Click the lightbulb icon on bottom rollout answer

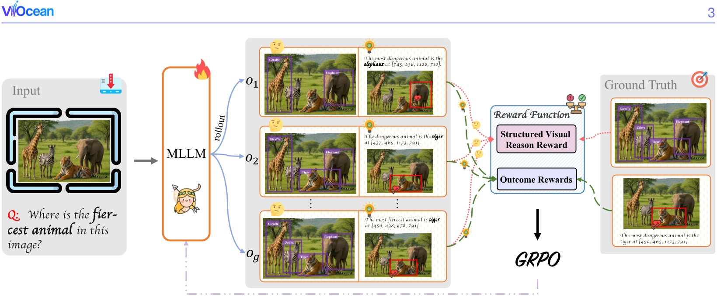(369, 208)
